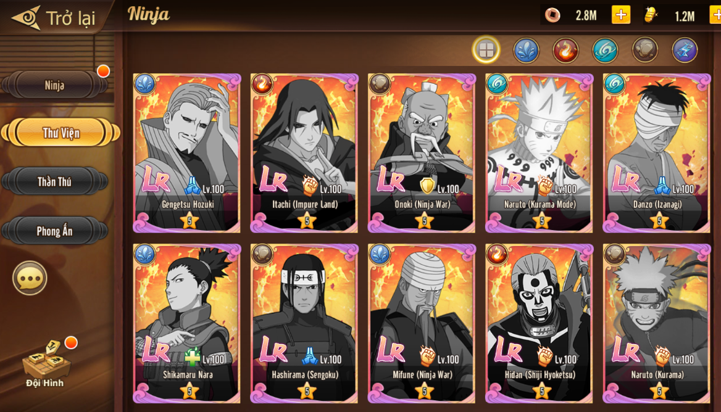Screen dimensions: 721x412
Task: View the Hashirama (Sengoku) card
Action: pos(304,323)
